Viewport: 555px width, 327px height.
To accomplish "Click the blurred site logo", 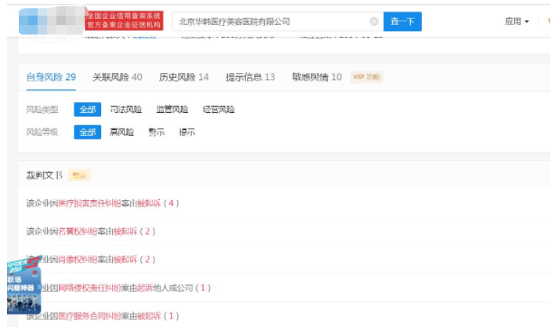I will pos(52,20).
